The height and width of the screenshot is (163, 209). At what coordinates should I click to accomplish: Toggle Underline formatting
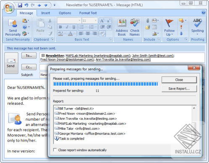[x=74, y=27]
